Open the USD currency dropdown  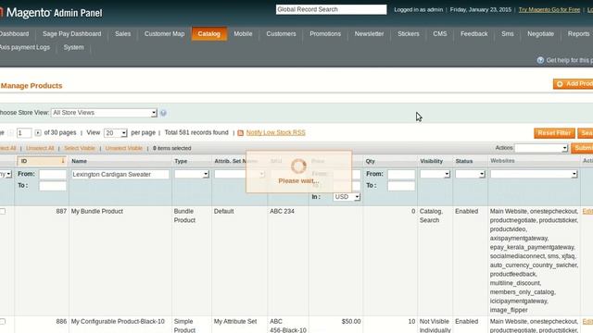347,197
